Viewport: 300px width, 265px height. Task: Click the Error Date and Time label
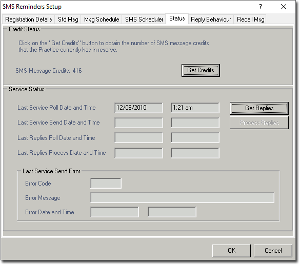tap(50, 212)
